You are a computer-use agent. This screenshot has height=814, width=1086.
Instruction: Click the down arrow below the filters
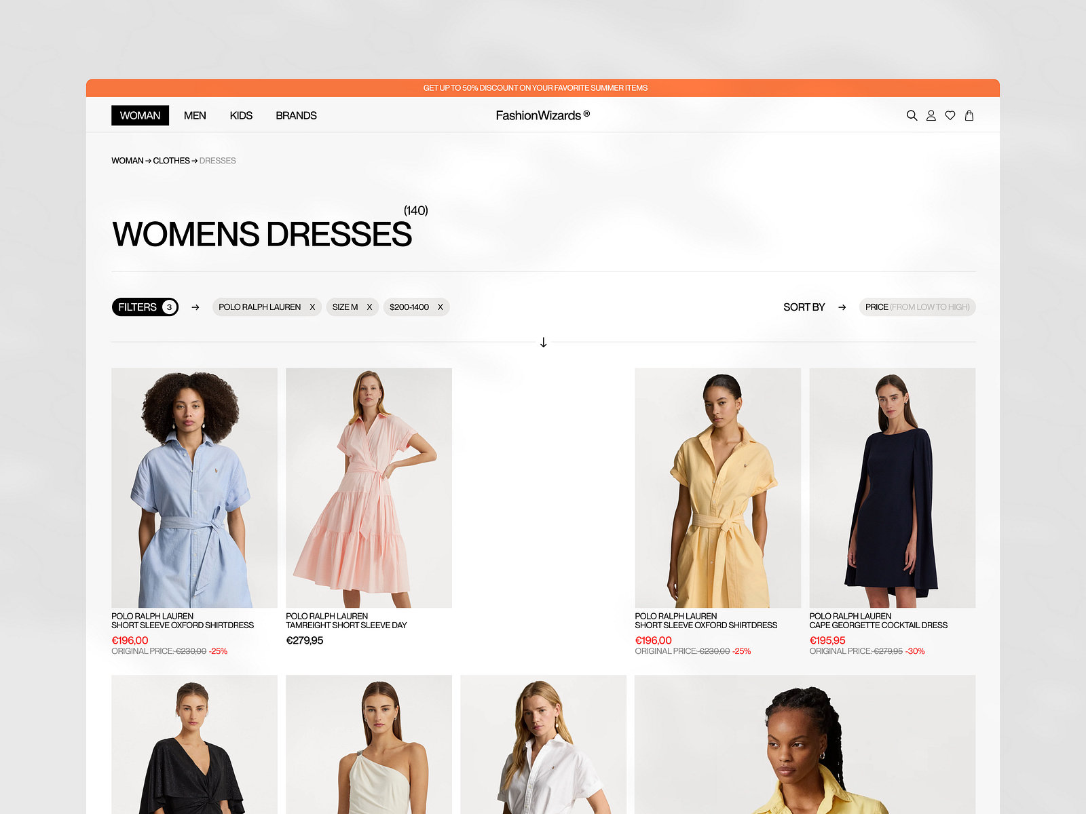point(543,343)
